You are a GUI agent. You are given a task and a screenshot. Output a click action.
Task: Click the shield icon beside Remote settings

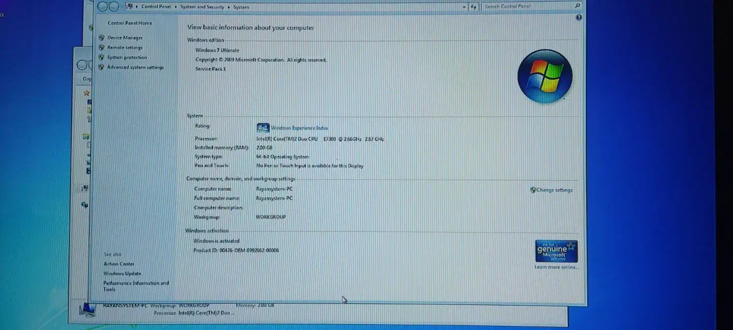[x=102, y=47]
